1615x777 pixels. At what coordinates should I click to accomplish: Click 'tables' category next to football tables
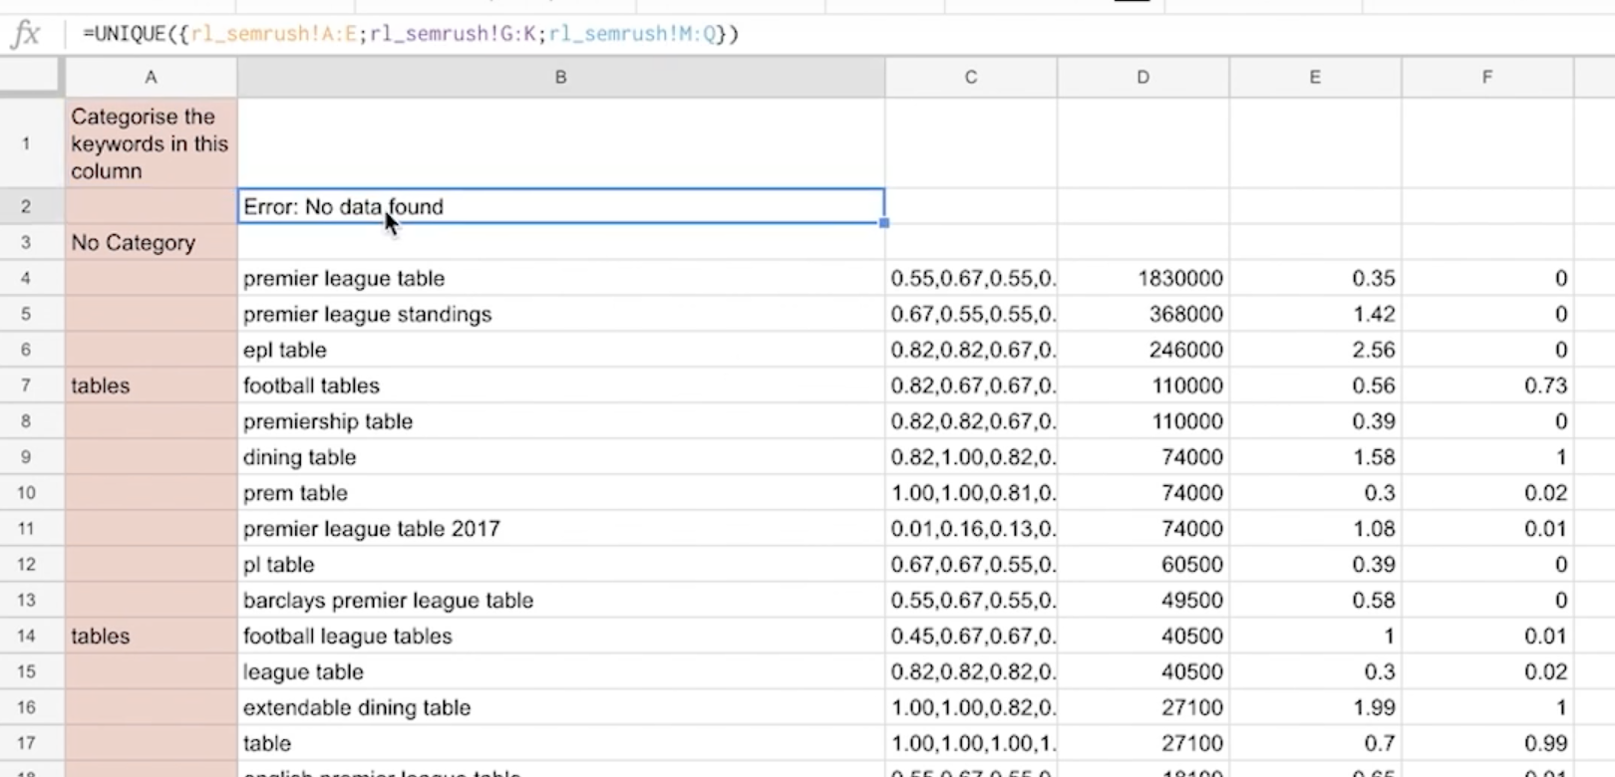pyautogui.click(x=151, y=386)
